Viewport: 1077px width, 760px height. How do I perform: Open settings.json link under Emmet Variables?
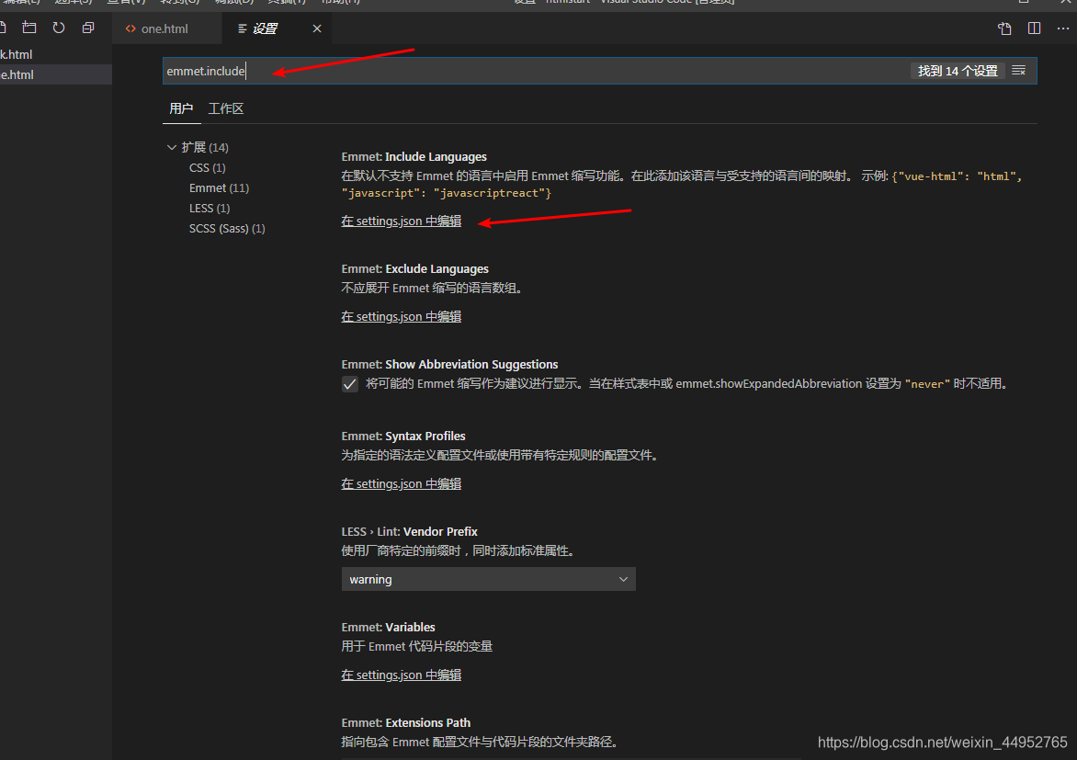(x=402, y=675)
